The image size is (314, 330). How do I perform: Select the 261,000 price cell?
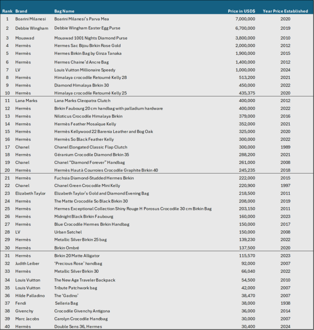[x=247, y=163]
